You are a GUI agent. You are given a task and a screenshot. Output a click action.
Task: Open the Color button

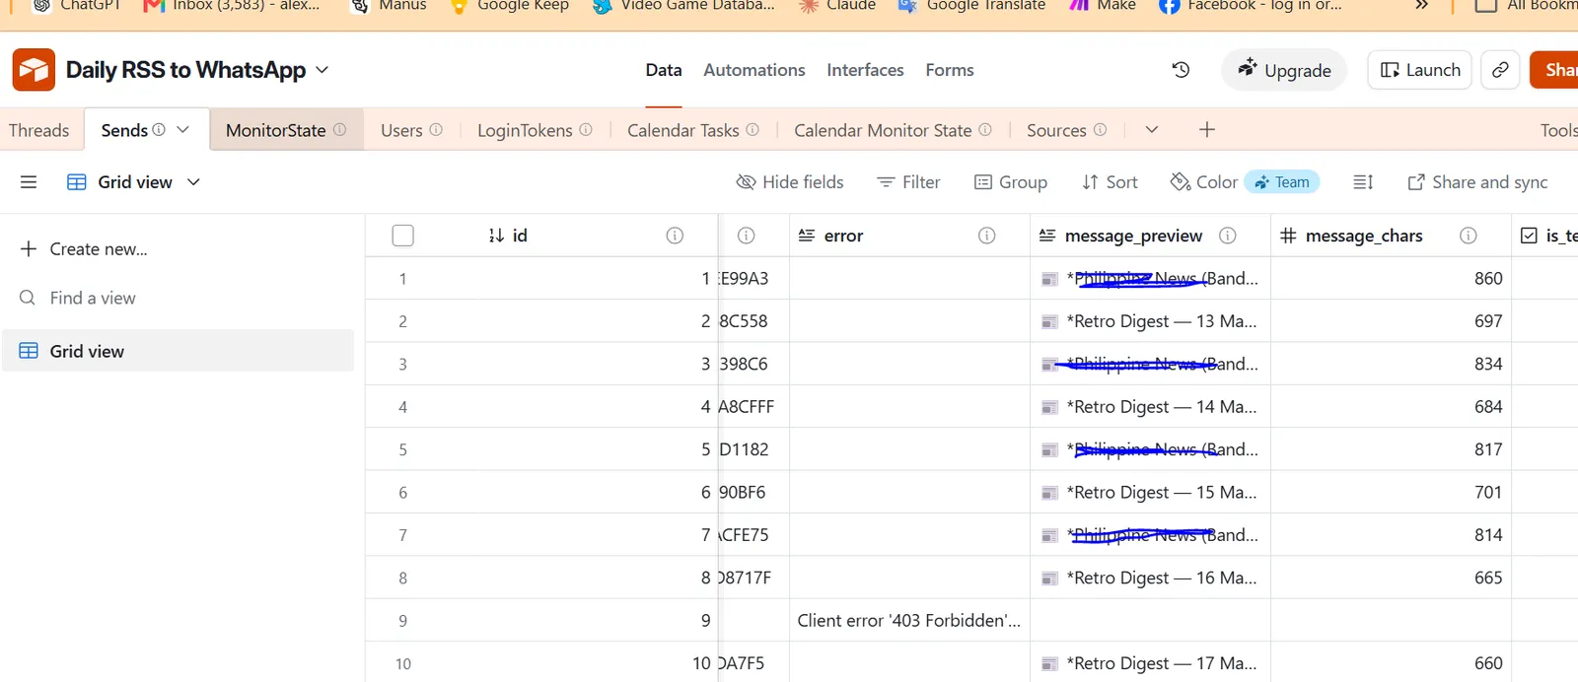pyautogui.click(x=1203, y=182)
